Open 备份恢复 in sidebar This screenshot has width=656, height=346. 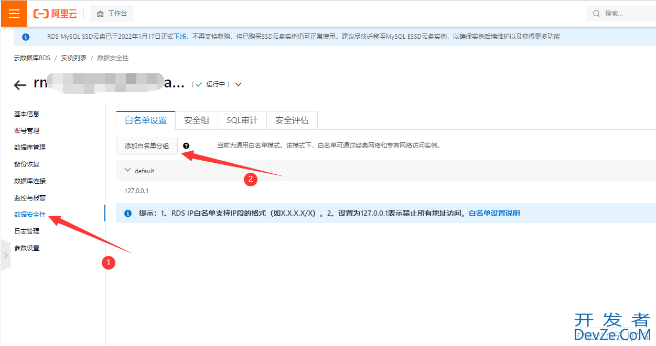click(x=27, y=164)
